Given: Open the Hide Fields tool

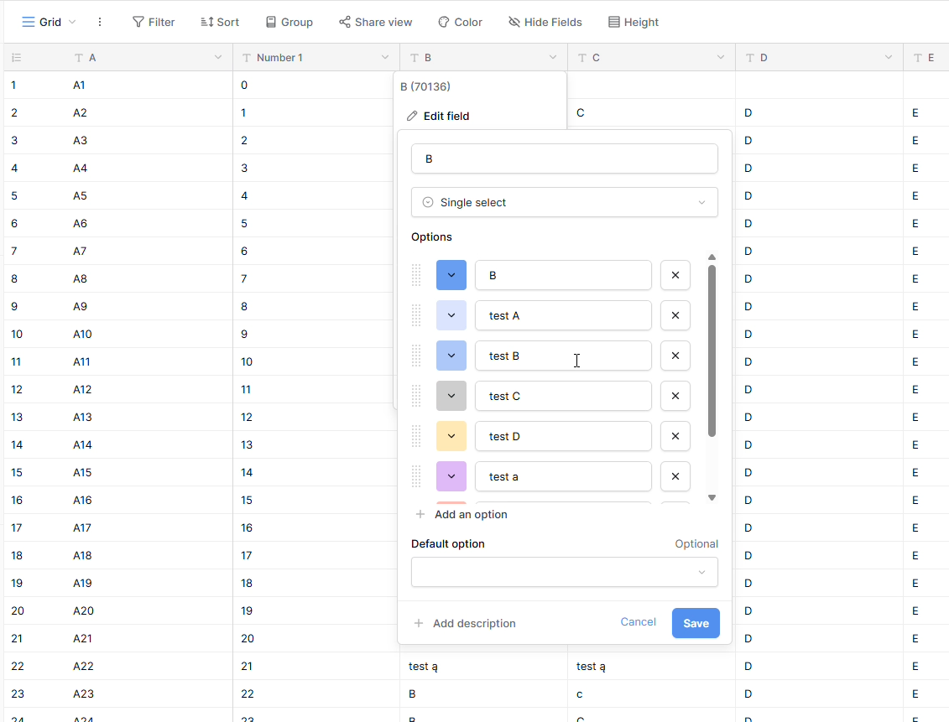Looking at the screenshot, I should (545, 23).
